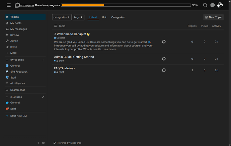Switch to the Hot tab
Viewport: 231px width, 146px height.
[x=104, y=17]
